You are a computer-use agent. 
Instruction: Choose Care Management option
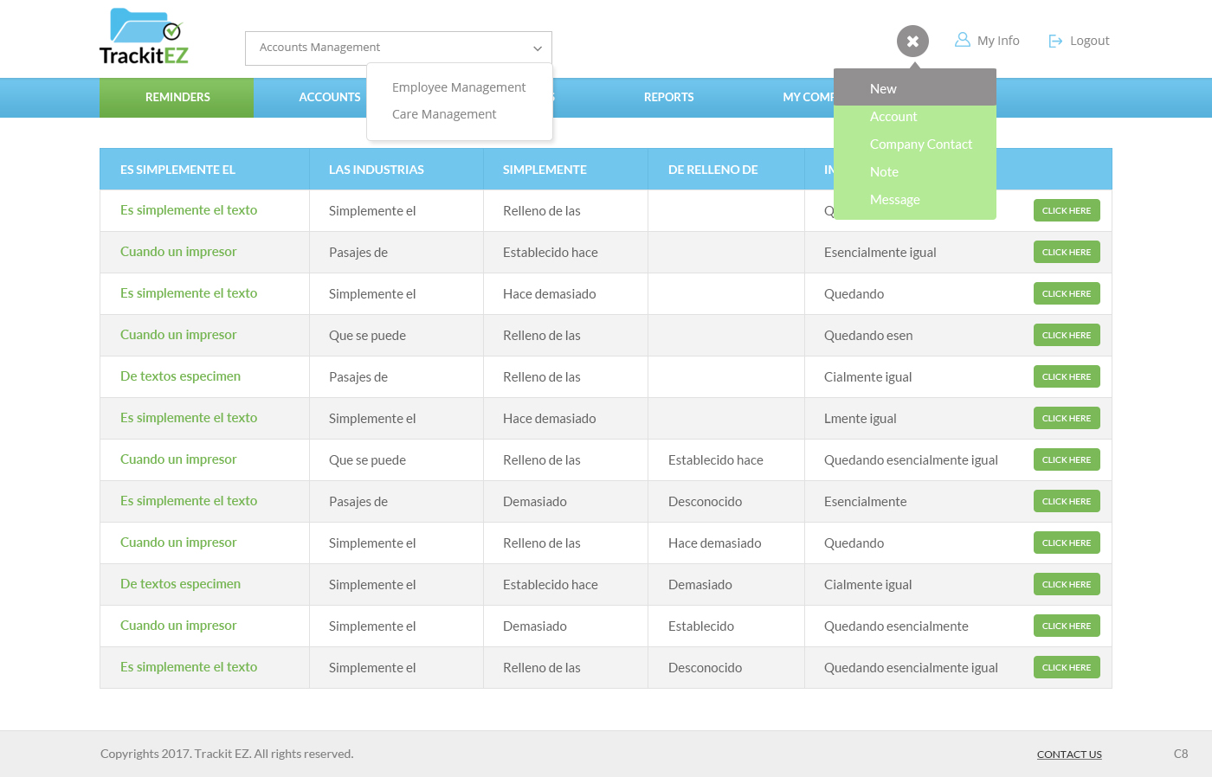[x=444, y=114]
